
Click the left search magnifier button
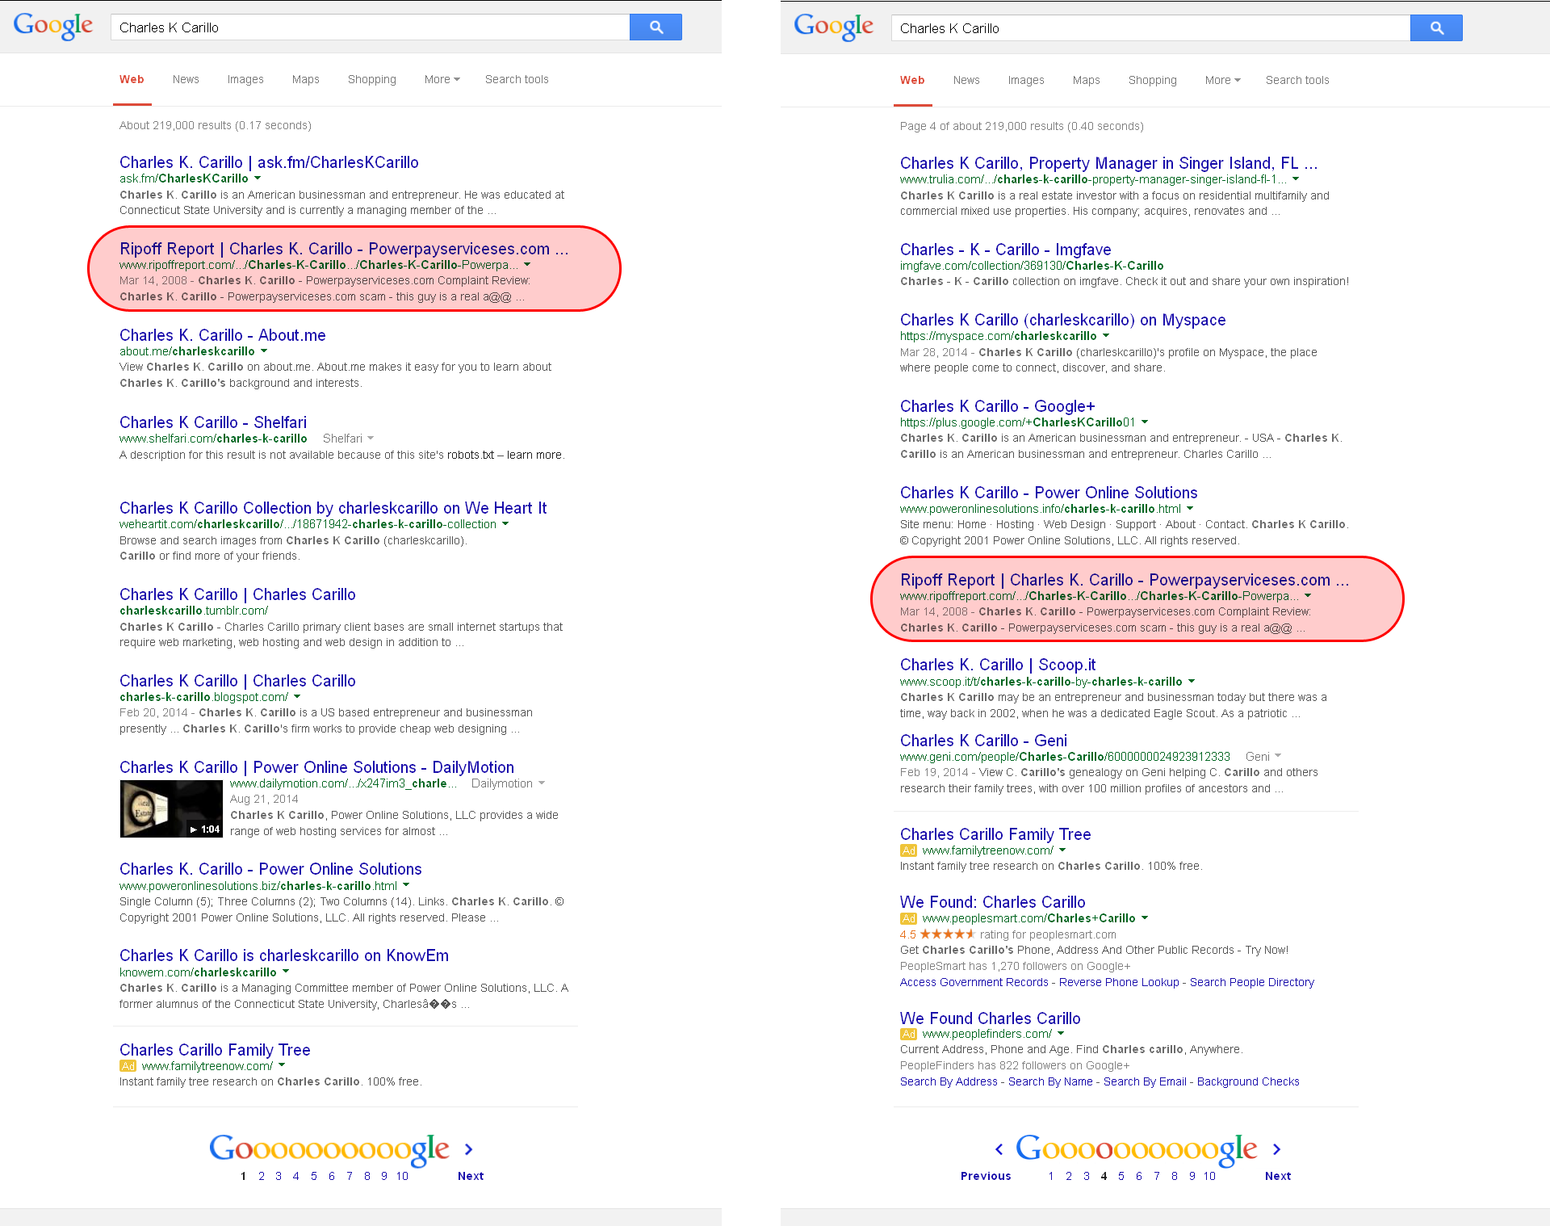pyautogui.click(x=656, y=27)
